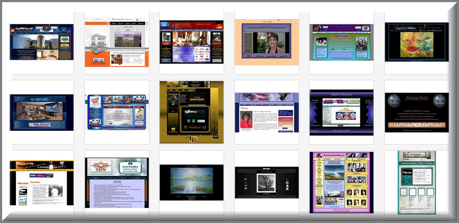This screenshot has height=223, width=459.
Task: Open the DMW Dan Wahba website thumbnail
Action: (117, 183)
